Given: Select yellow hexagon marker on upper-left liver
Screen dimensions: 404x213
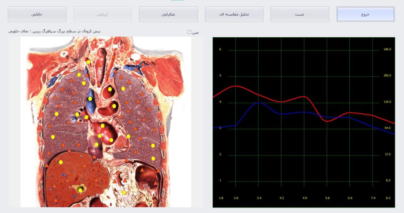Looking at the screenshot, I should pos(61,162).
